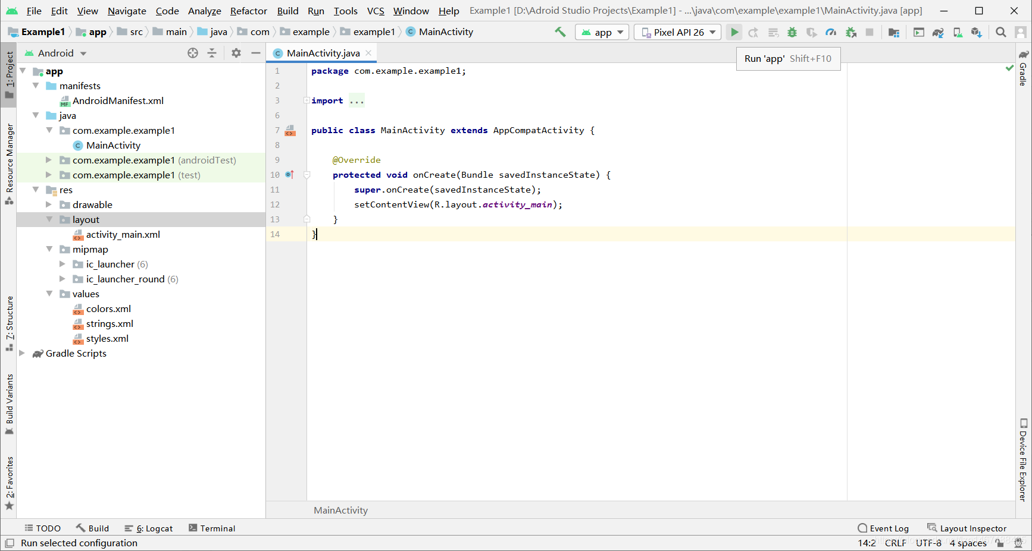Open the Terminal tool window button

click(x=212, y=528)
